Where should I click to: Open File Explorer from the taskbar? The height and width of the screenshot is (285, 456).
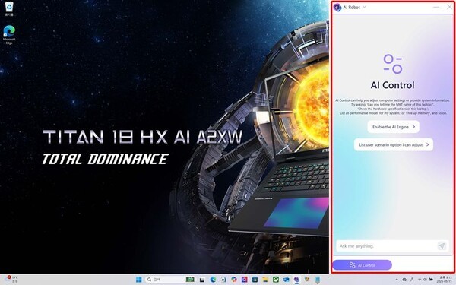pyautogui.click(x=265, y=280)
